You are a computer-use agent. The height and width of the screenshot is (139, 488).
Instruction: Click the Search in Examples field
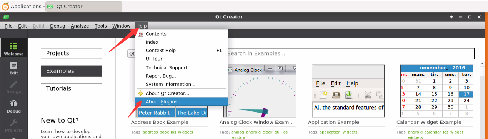350,53
